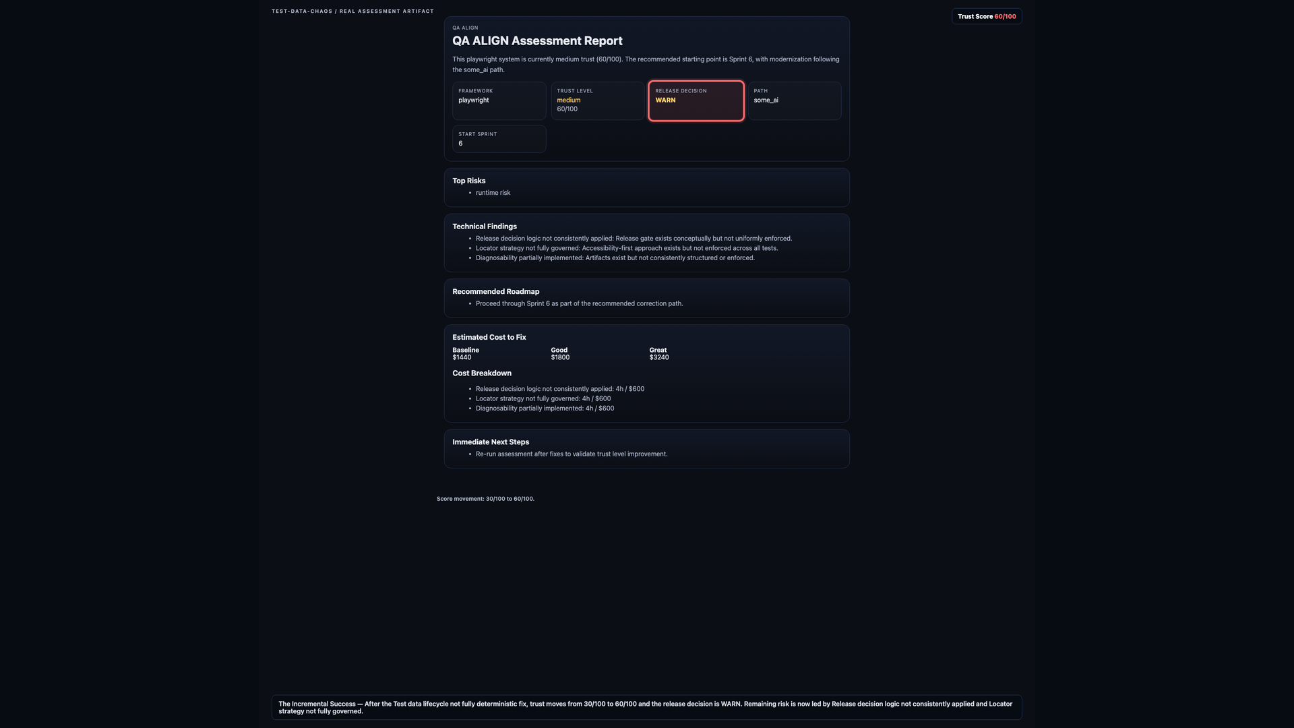This screenshot has height=728, width=1294.
Task: Click the Technical Findings heading
Action: coord(485,226)
